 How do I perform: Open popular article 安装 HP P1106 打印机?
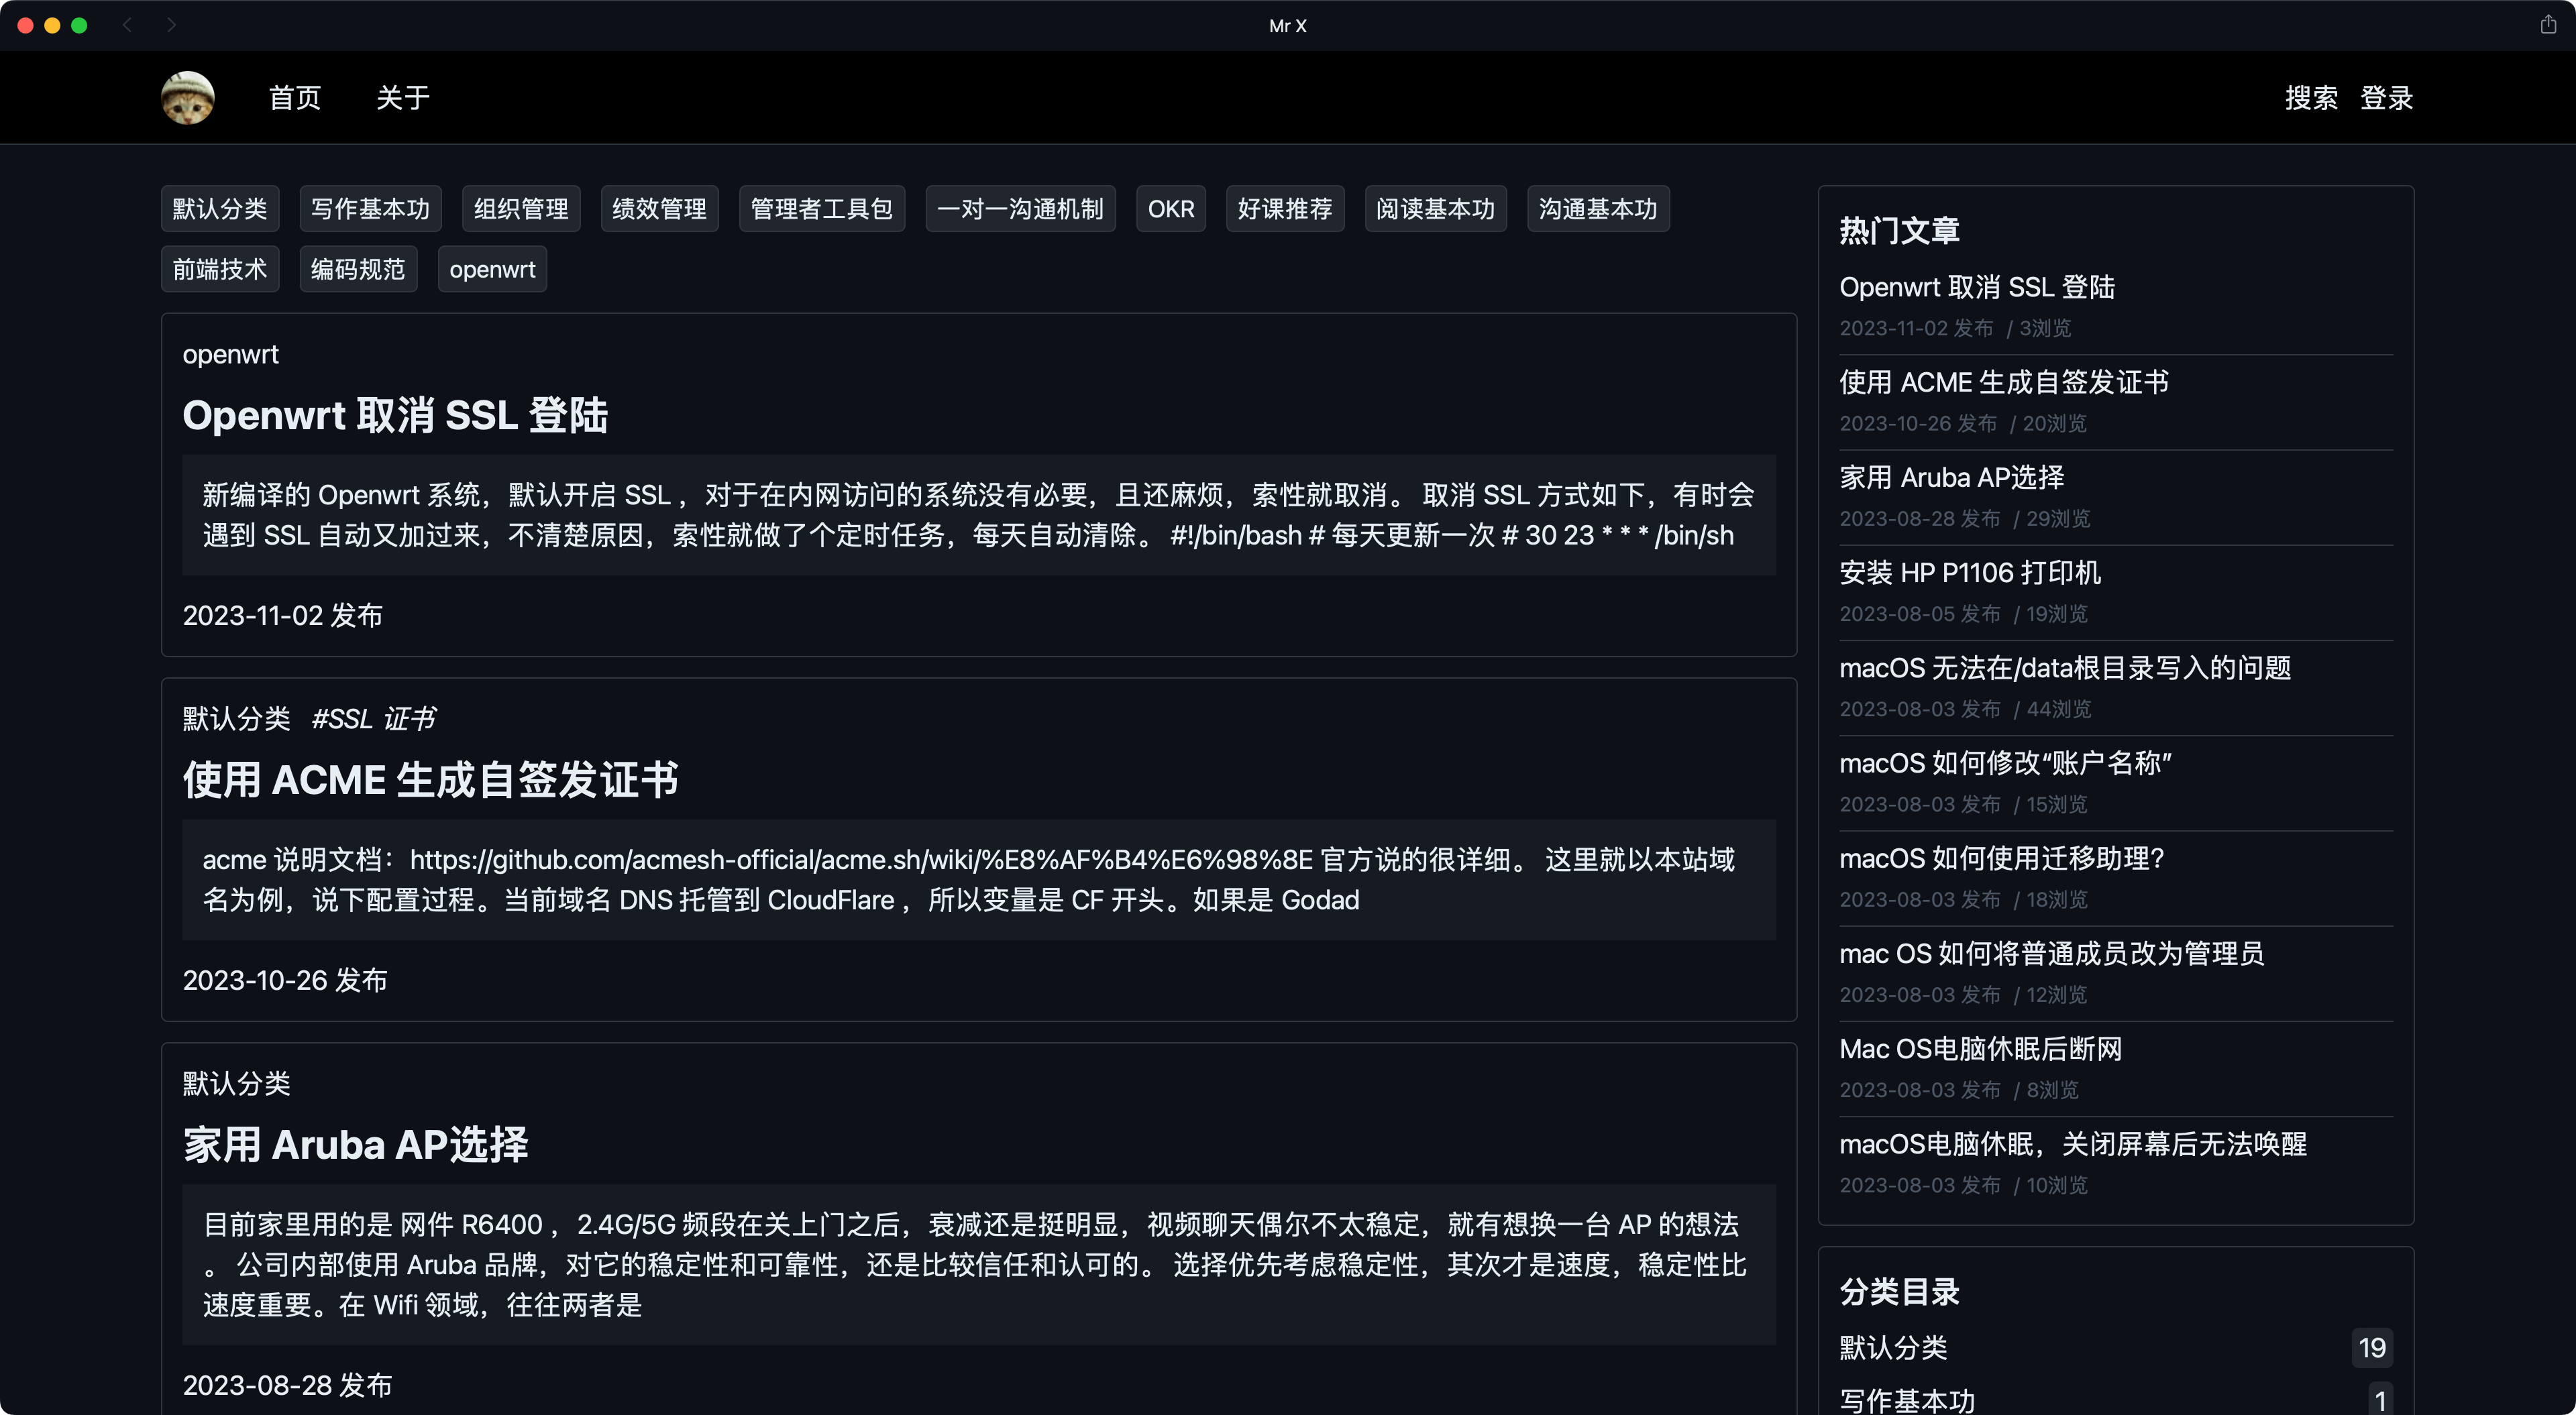pos(1969,573)
